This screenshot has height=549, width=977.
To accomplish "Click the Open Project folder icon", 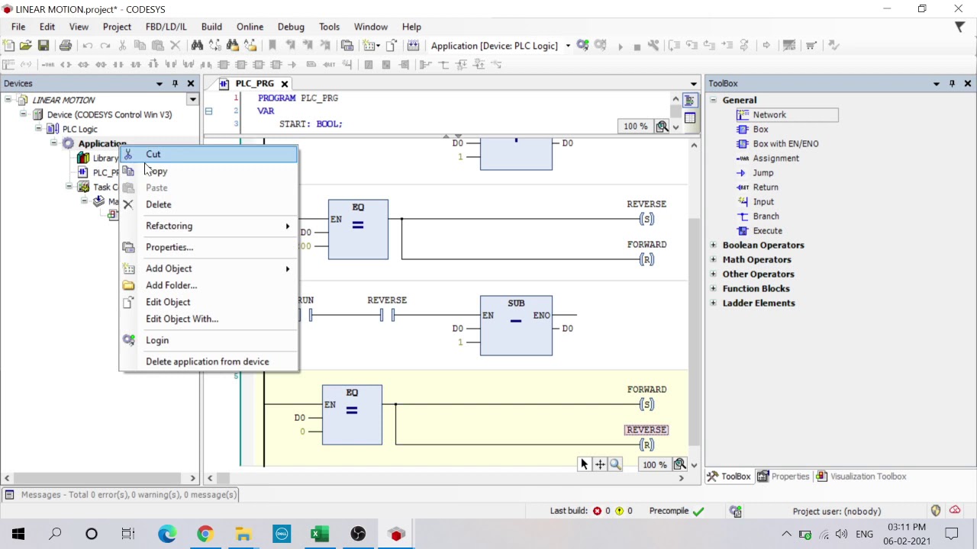I will (x=26, y=46).
